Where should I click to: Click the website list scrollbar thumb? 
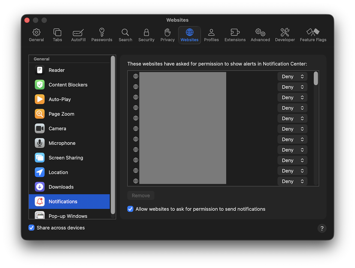(316, 78)
